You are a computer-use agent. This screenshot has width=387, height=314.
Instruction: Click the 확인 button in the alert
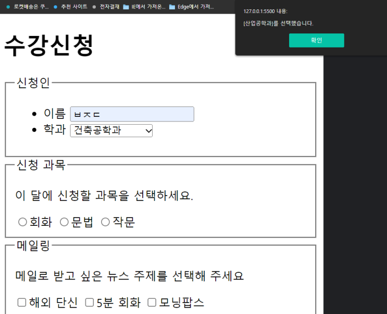[x=316, y=40]
